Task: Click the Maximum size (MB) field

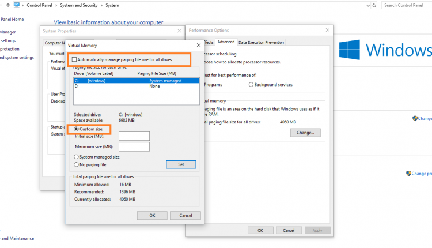Action: (x=134, y=146)
